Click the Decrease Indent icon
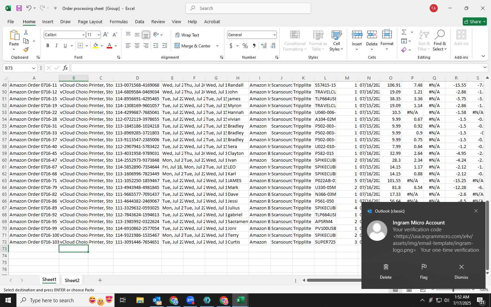Screen dimensions: 491x307 tap(156, 46)
